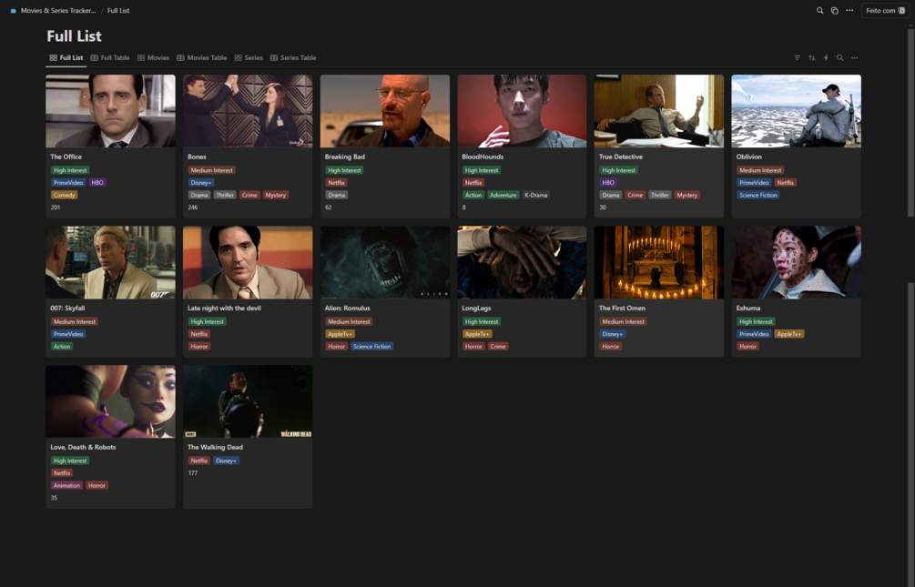Click Science Fiction tag on Alien: Romulus
Viewport: 915px width, 587px height.
pyautogui.click(x=371, y=347)
